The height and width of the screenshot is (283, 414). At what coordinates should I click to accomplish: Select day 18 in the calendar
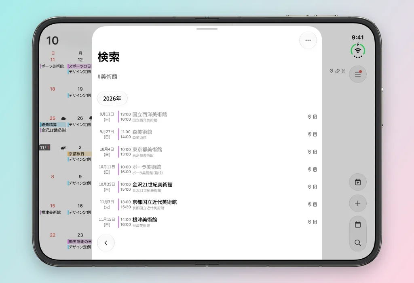coord(53,89)
